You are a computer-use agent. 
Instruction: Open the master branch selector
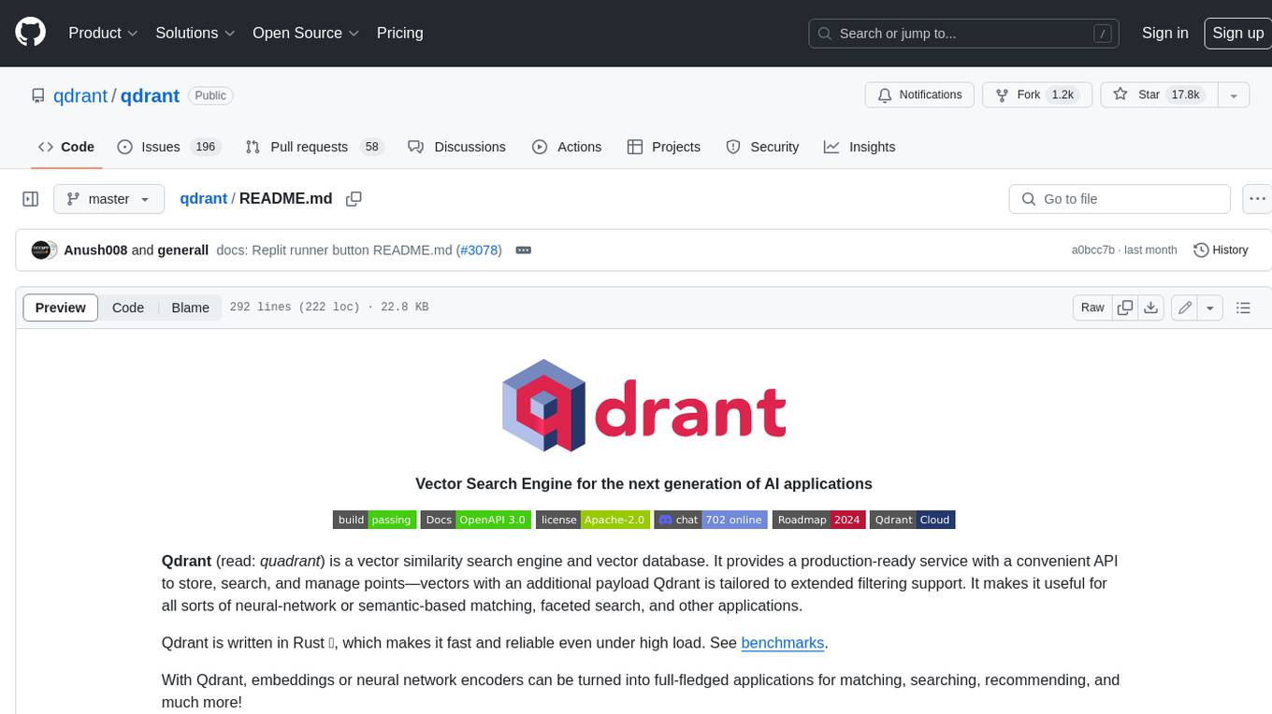[x=108, y=199]
